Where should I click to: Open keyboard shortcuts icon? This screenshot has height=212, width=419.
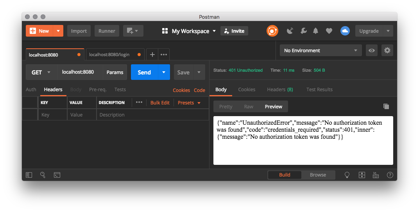tap(376, 175)
